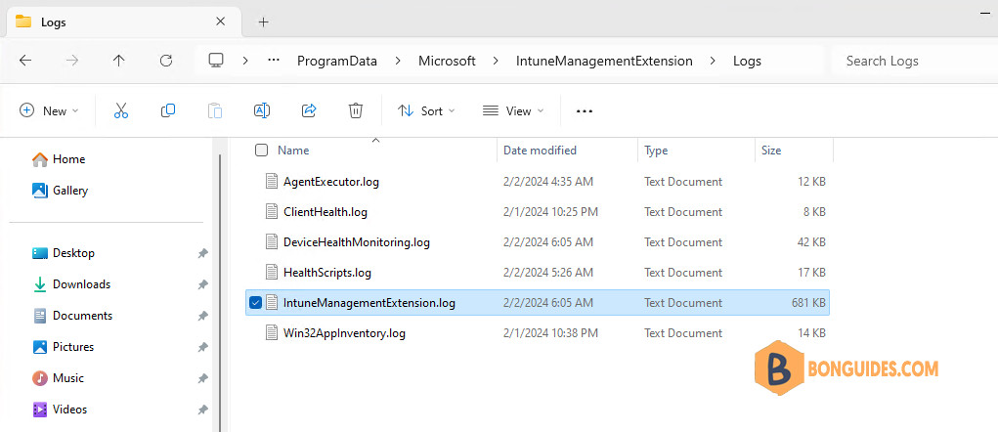Click the Search Logs field
Viewport: 998px width, 432px height.
pos(914,61)
